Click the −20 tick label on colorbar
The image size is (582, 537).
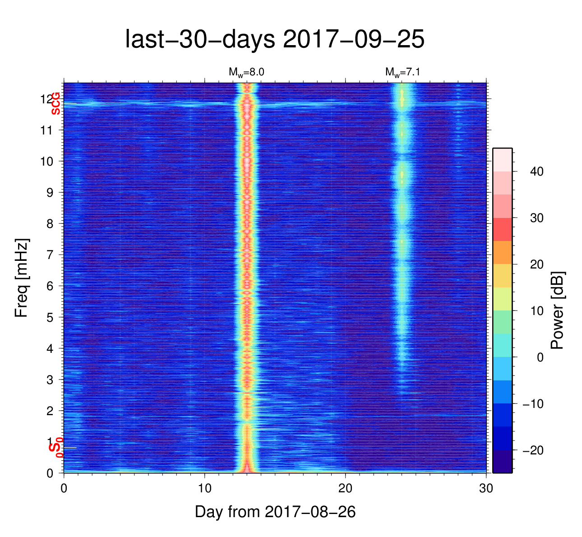pyautogui.click(x=533, y=450)
